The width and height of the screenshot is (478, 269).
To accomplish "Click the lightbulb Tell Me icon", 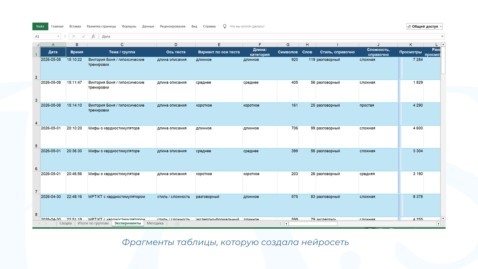I will click(x=225, y=26).
